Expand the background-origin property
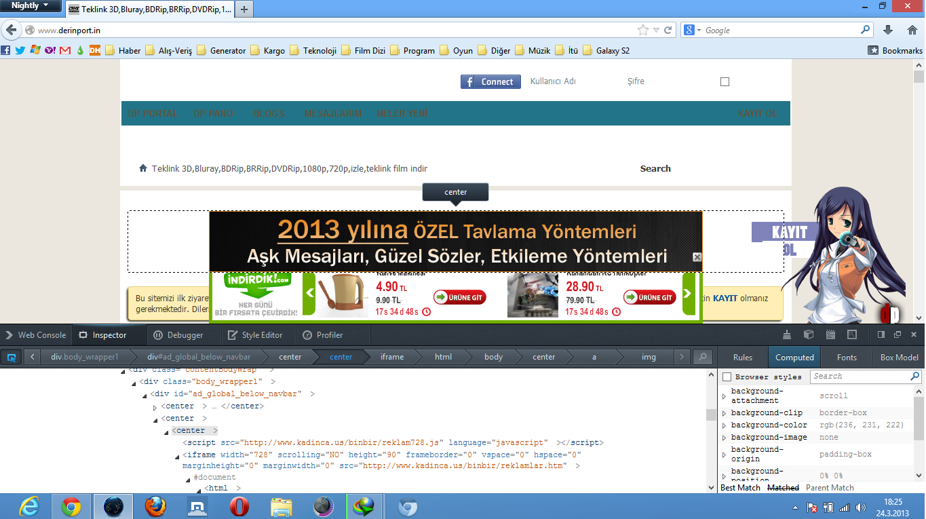 coord(724,454)
